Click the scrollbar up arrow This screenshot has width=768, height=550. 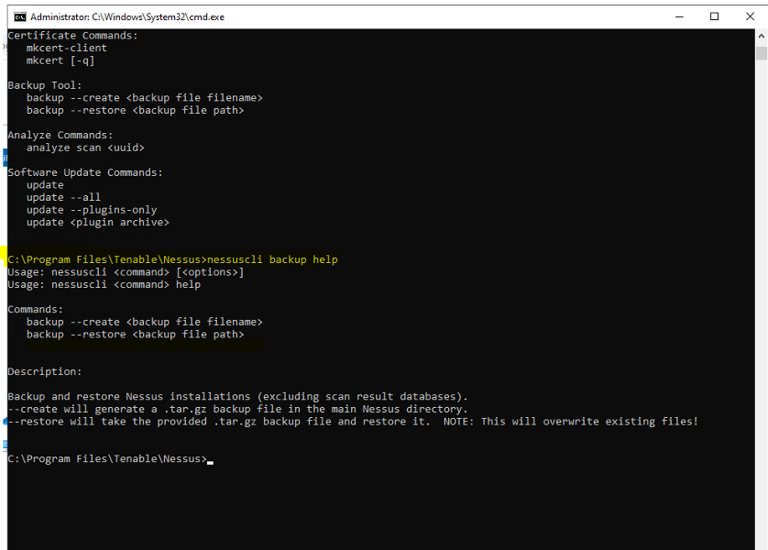(762, 36)
